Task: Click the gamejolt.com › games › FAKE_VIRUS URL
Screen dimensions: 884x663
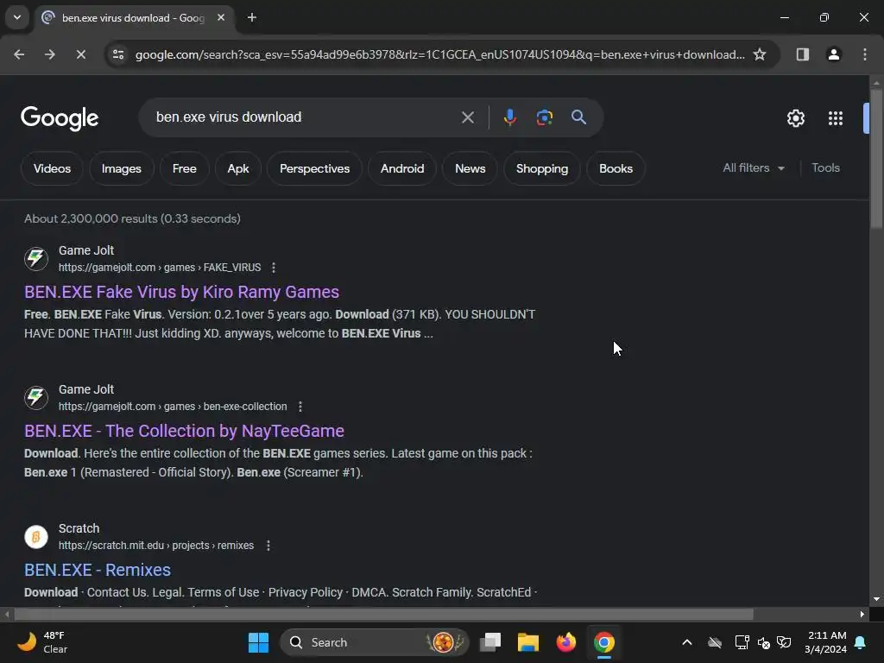Action: point(160,268)
